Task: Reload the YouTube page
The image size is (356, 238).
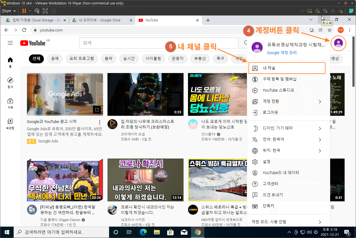Action: click(x=24, y=30)
